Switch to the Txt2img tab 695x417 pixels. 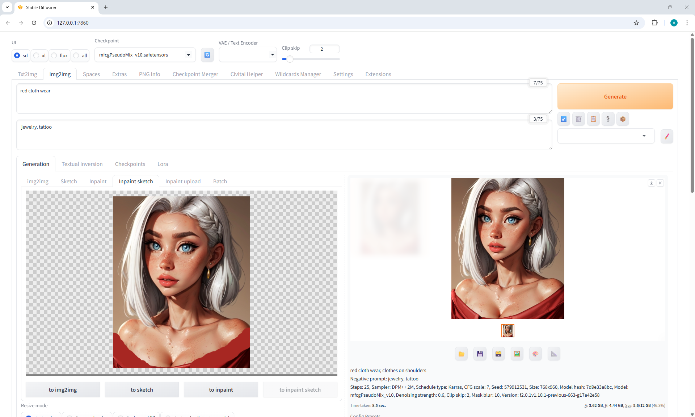pos(28,74)
